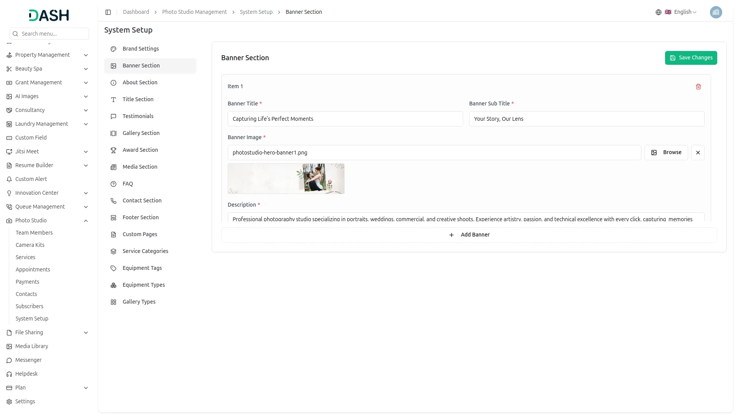Click the Add Banner button

[469, 235]
